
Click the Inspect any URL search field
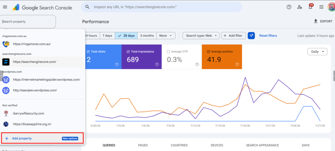pyautogui.click(x=161, y=7)
